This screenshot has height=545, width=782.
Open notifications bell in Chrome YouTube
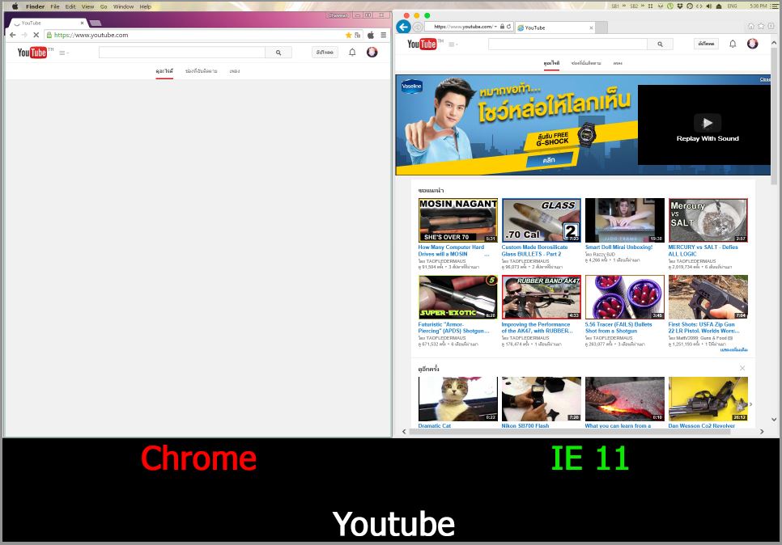[x=352, y=53]
